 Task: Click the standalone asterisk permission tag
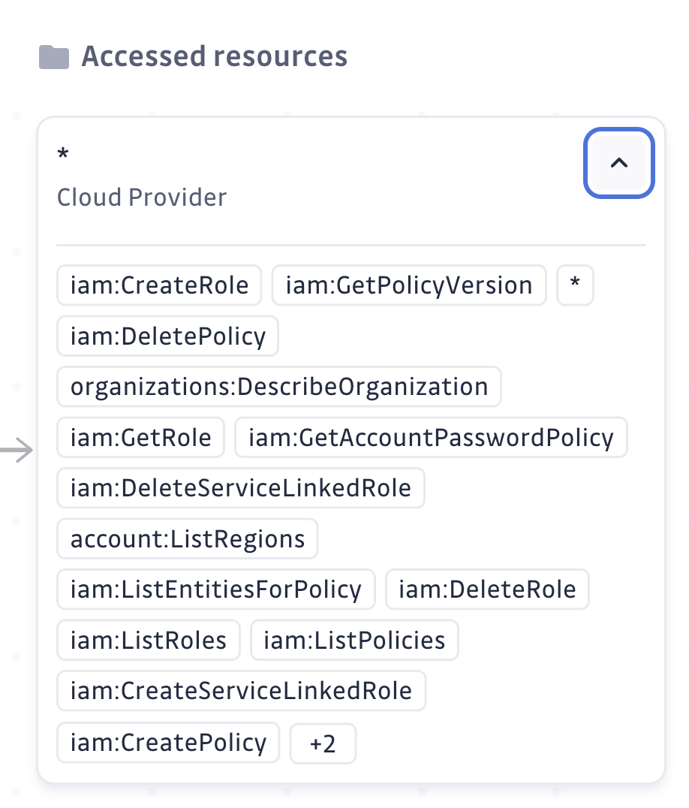click(x=575, y=285)
